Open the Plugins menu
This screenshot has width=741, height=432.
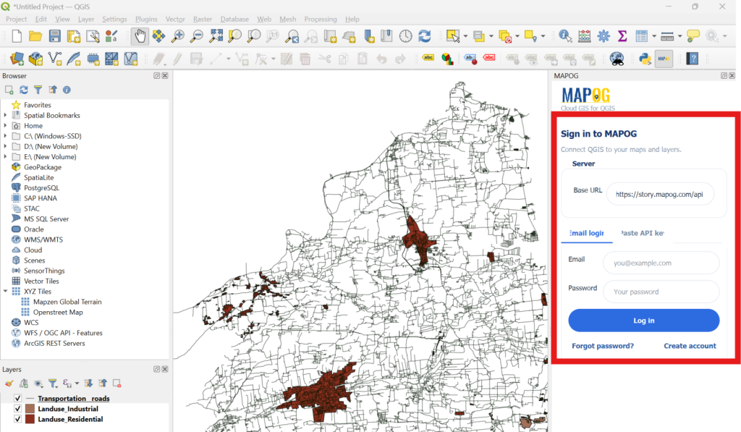(x=146, y=19)
